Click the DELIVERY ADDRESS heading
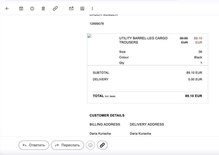219x155 pixels. click(x=147, y=124)
